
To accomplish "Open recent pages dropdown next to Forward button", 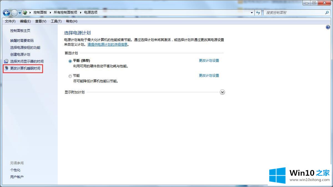I will [x=20, y=13].
